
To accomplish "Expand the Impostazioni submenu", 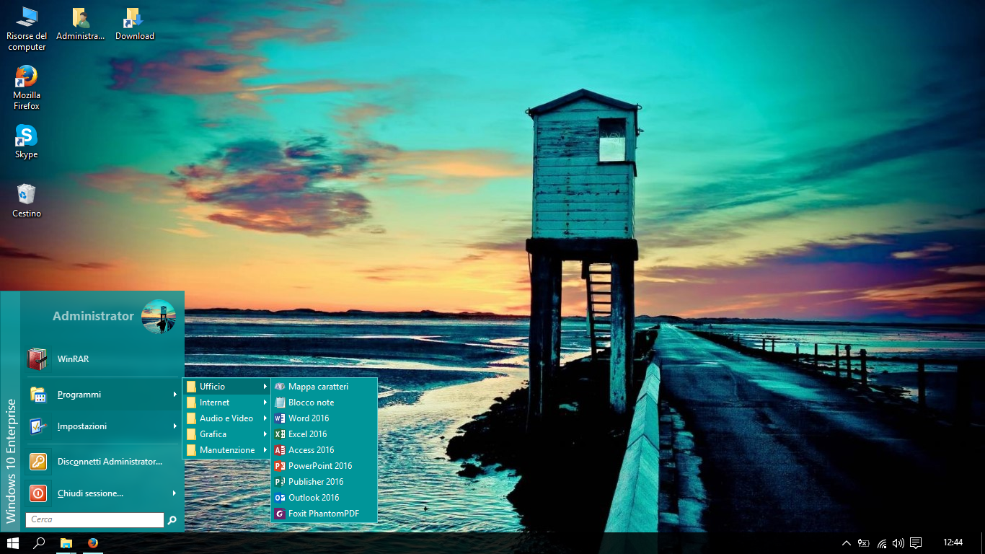I will tap(102, 426).
